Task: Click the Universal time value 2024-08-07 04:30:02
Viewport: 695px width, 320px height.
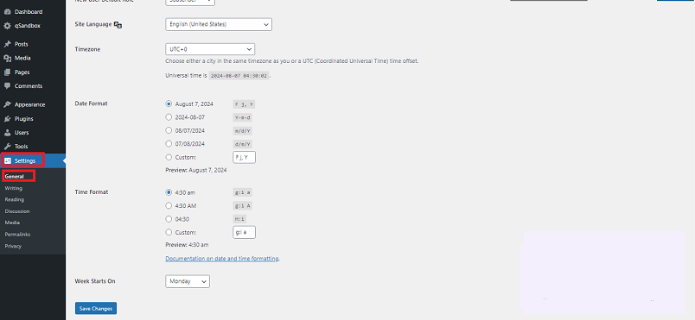Action: (239, 76)
